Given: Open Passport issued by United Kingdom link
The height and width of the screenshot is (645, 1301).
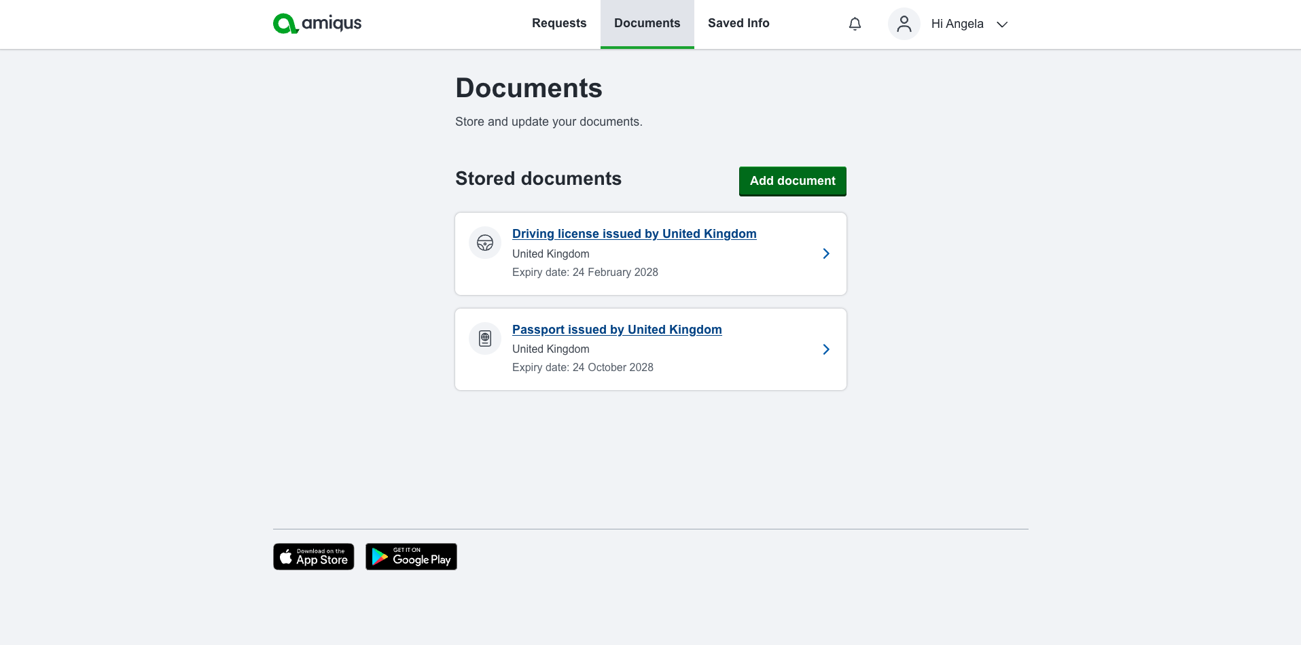Looking at the screenshot, I should pyautogui.click(x=617, y=330).
